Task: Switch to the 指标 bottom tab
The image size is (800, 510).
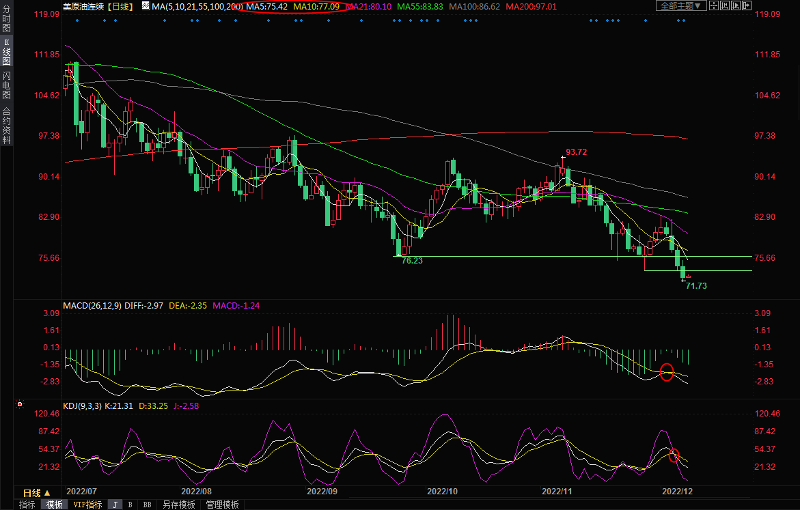Action: click(27, 505)
